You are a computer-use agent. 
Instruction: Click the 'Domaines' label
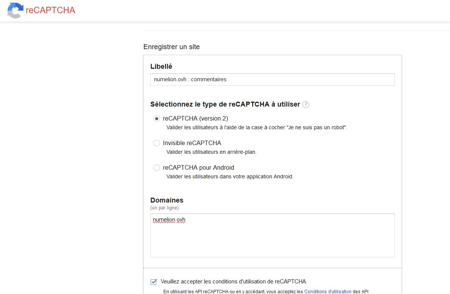pos(167,200)
